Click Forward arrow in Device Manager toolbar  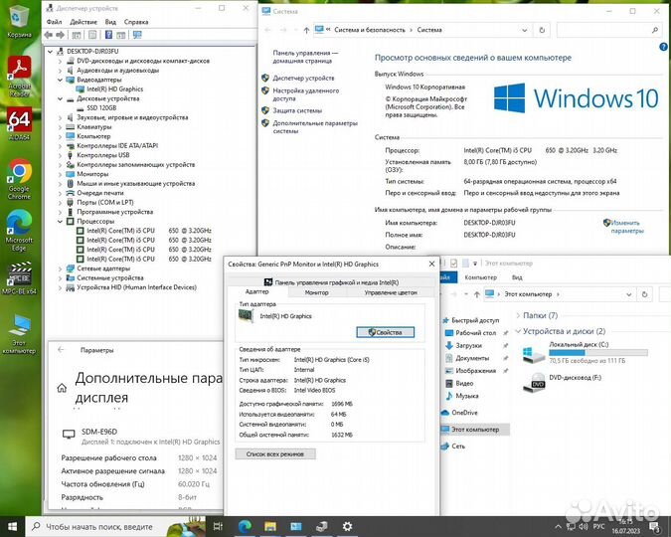pyautogui.click(x=61, y=35)
